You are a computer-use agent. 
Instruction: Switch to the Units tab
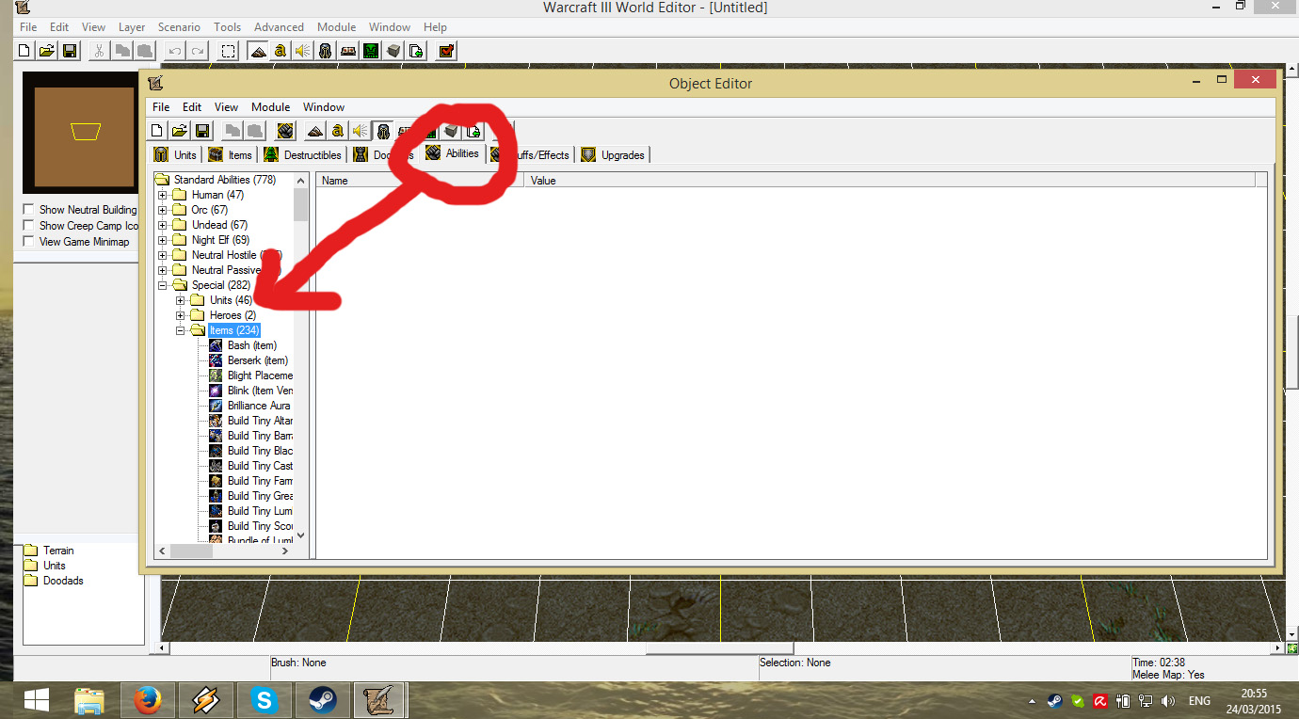click(x=175, y=155)
